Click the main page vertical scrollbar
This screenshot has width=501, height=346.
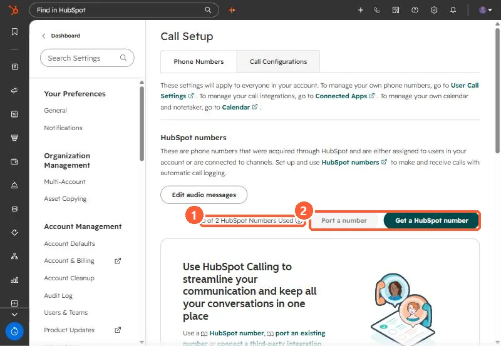pos(497,91)
